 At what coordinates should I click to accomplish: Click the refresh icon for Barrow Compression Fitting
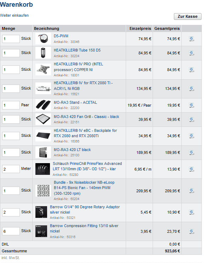tap(192, 231)
